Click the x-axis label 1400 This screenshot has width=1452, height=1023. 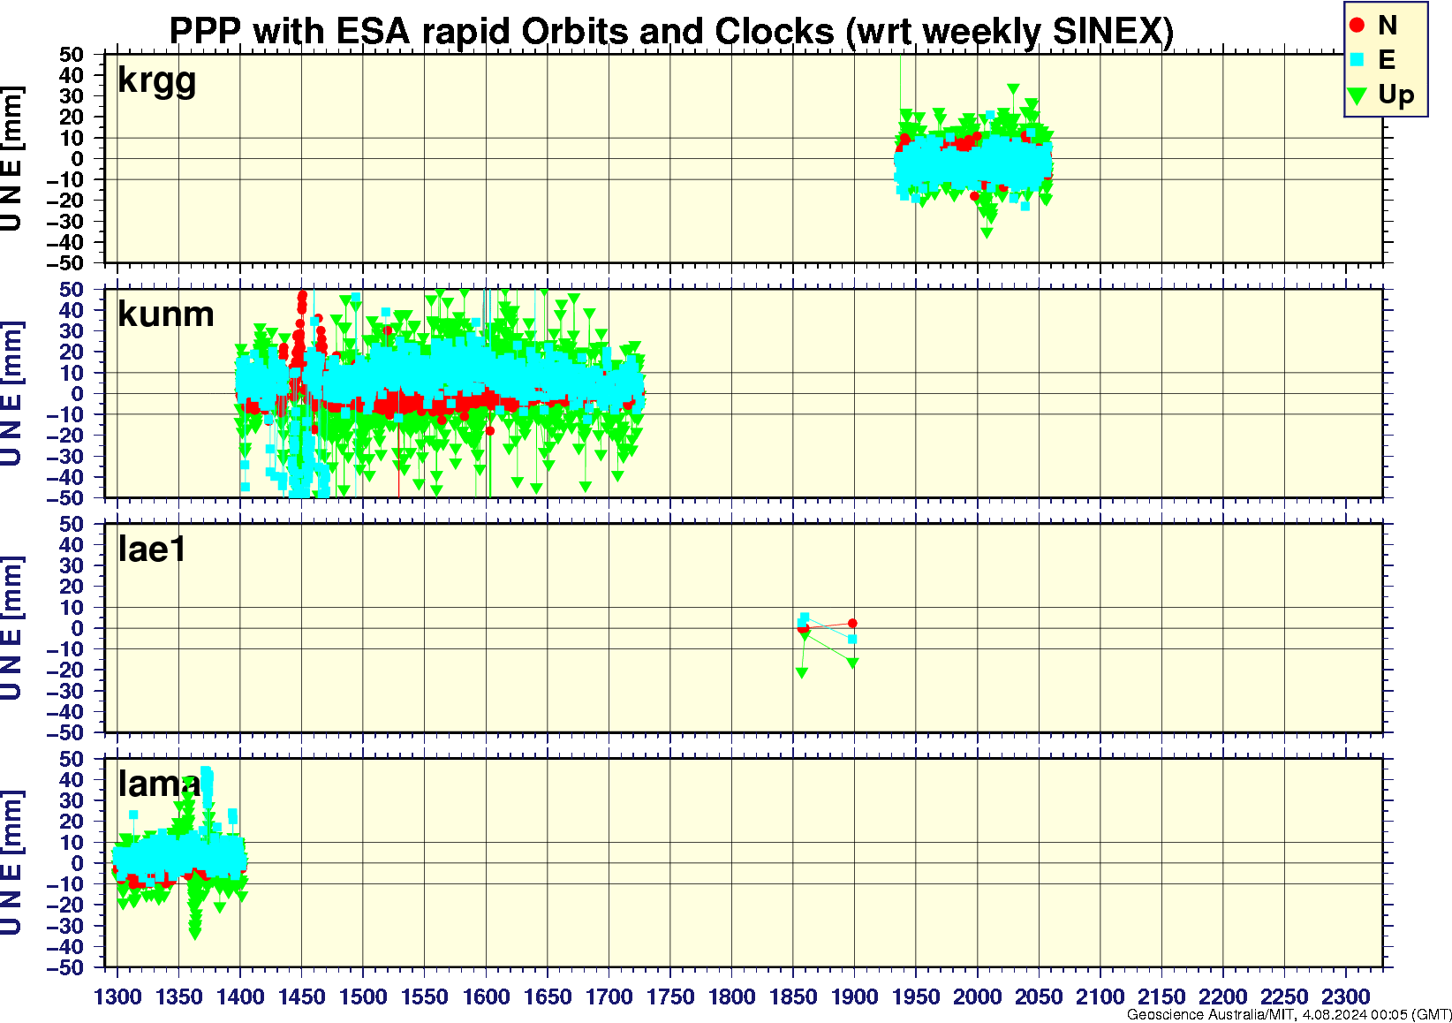[240, 996]
